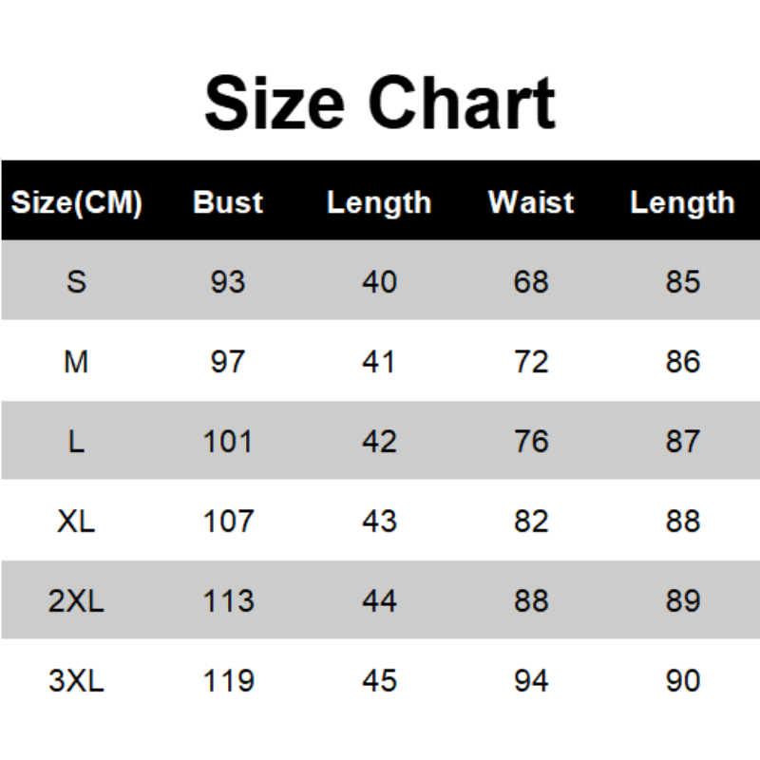
Task: Click the Bust column header
Action: (228, 202)
